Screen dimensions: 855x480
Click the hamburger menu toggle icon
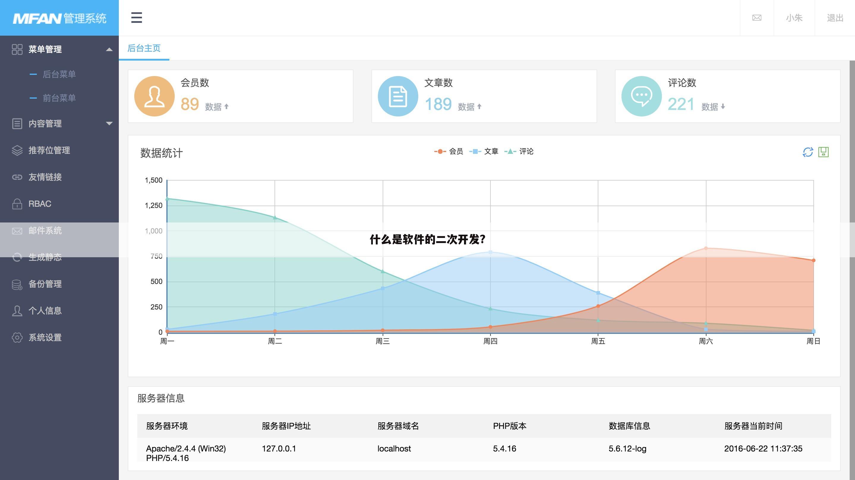coord(136,18)
